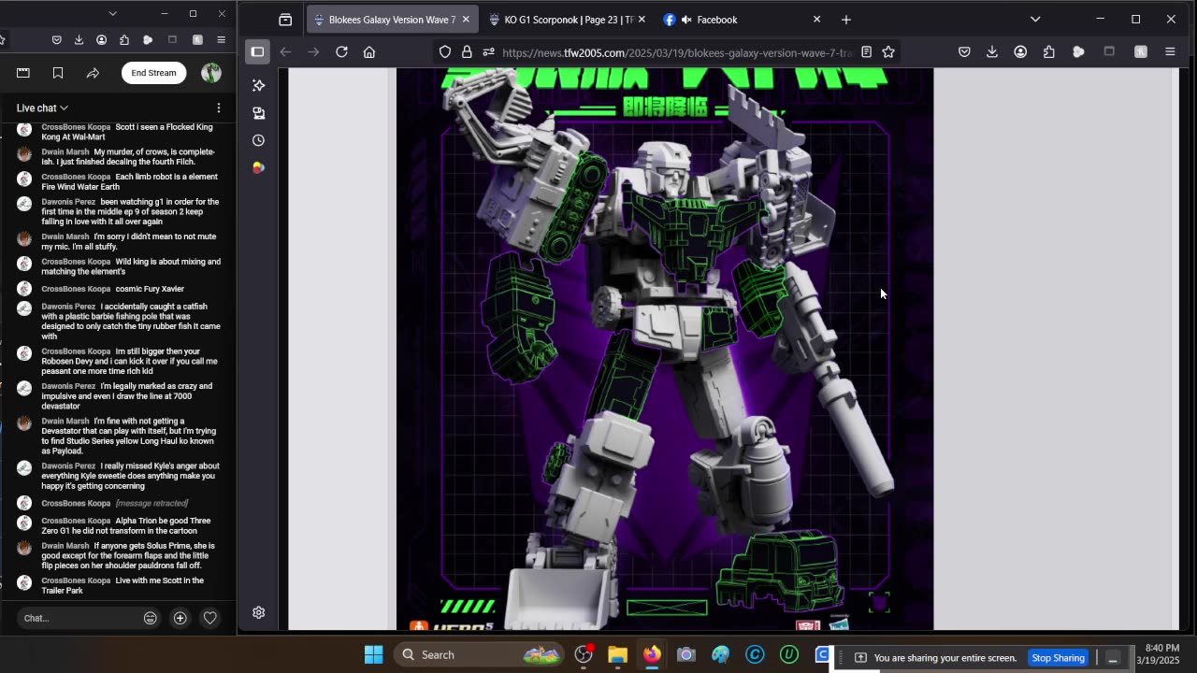Screen dimensions: 1197x673
Task: Expand the list all tabs chevron
Action: click(1035, 20)
